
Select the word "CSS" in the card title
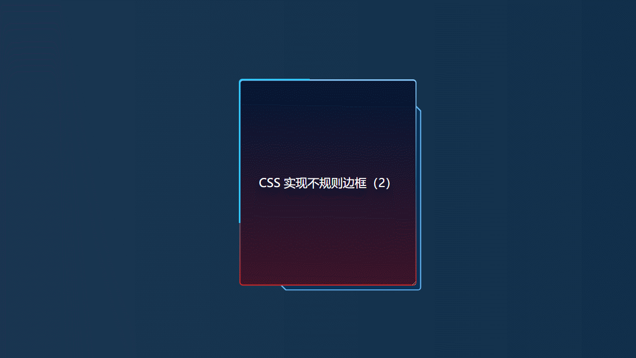click(x=269, y=183)
